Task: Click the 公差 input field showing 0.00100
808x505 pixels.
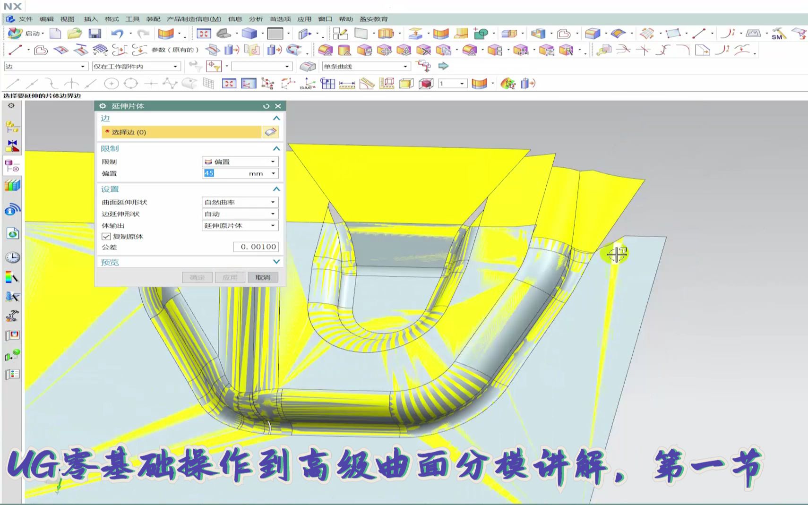Action: pos(256,247)
